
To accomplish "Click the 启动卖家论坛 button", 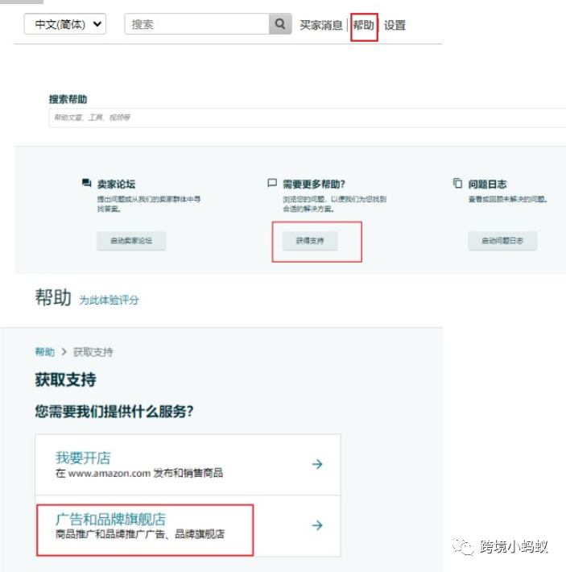I will (131, 241).
